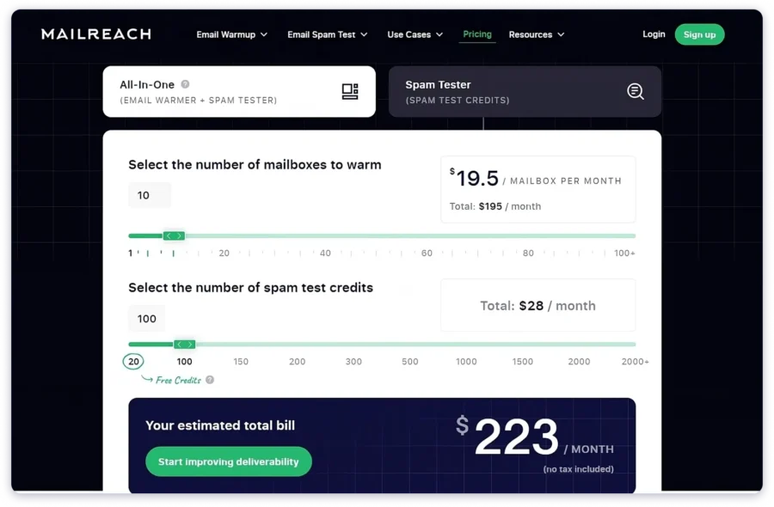Click the Total: $195 / month text

coord(495,206)
